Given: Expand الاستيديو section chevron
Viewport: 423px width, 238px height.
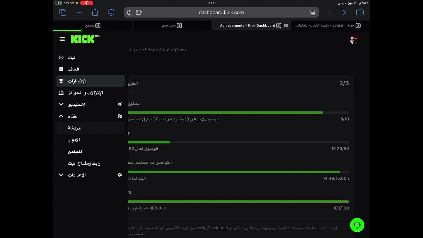Looking at the screenshot, I should (61, 104).
